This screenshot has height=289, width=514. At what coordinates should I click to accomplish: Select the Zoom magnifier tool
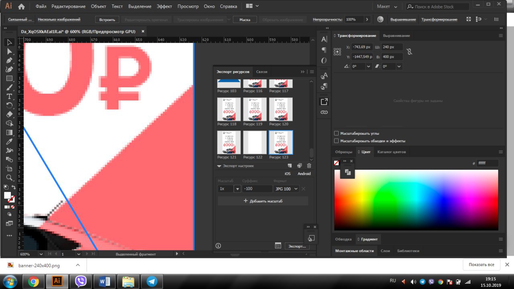click(x=10, y=177)
